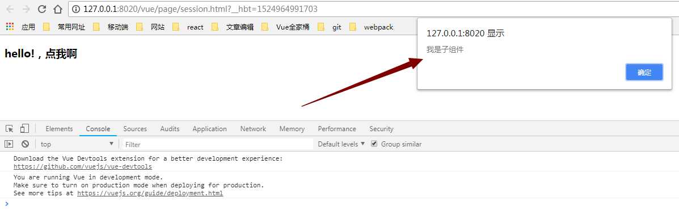Click the browser forward arrow
Viewport: 679px width, 222px height.
click(x=26, y=9)
